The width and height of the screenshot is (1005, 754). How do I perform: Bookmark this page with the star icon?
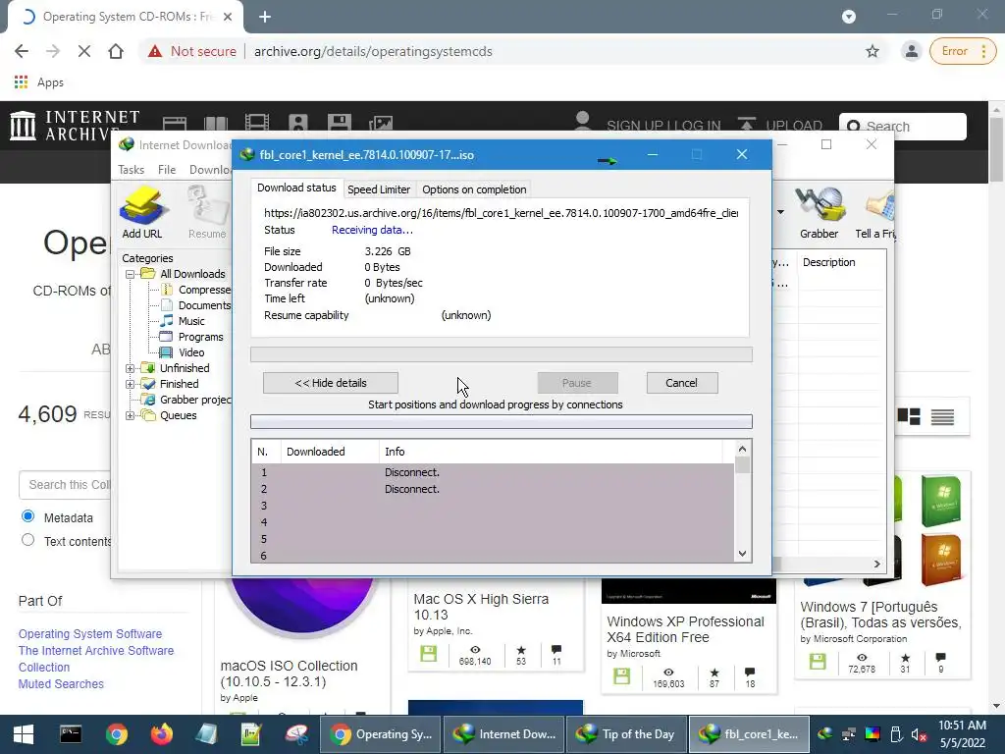click(x=873, y=51)
